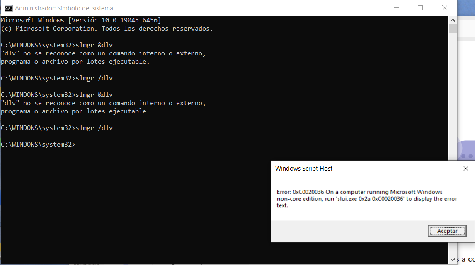This screenshot has height=265, width=475.
Task: Minimize the Símbolo del sistema window
Action: tap(396, 8)
